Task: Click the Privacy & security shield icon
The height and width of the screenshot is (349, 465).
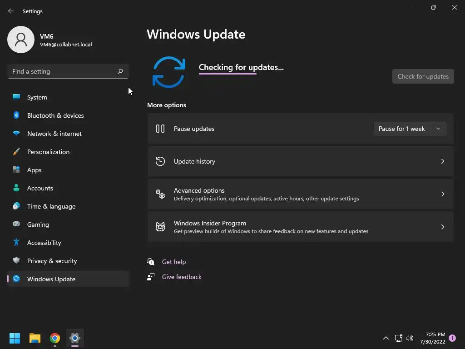Action: pyautogui.click(x=16, y=260)
